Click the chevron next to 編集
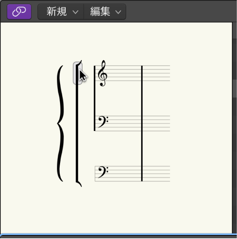Image resolution: width=237 pixels, height=239 pixels. (118, 12)
